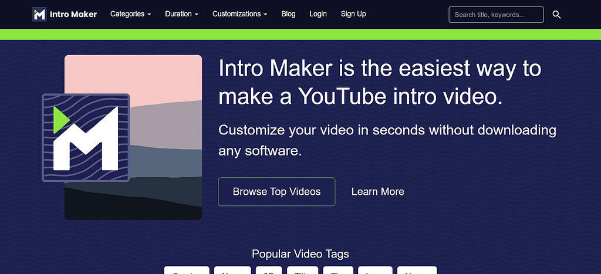
Task: Select Sign Up in the navigation bar
Action: [x=353, y=14]
